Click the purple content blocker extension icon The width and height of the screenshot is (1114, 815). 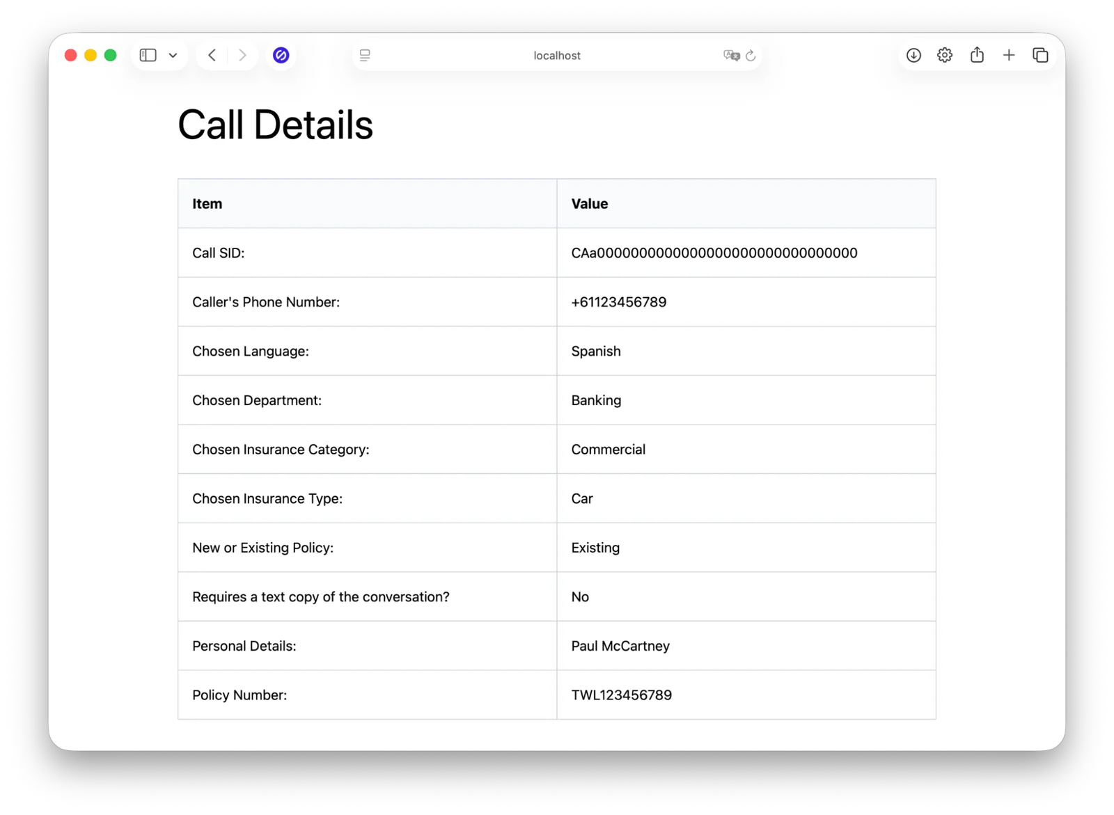[x=281, y=55]
